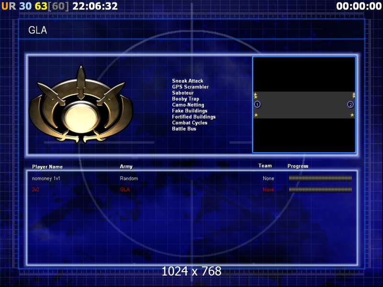Click the 2v2 player loading progress bar
This screenshot has width=383, height=287.
click(x=320, y=189)
